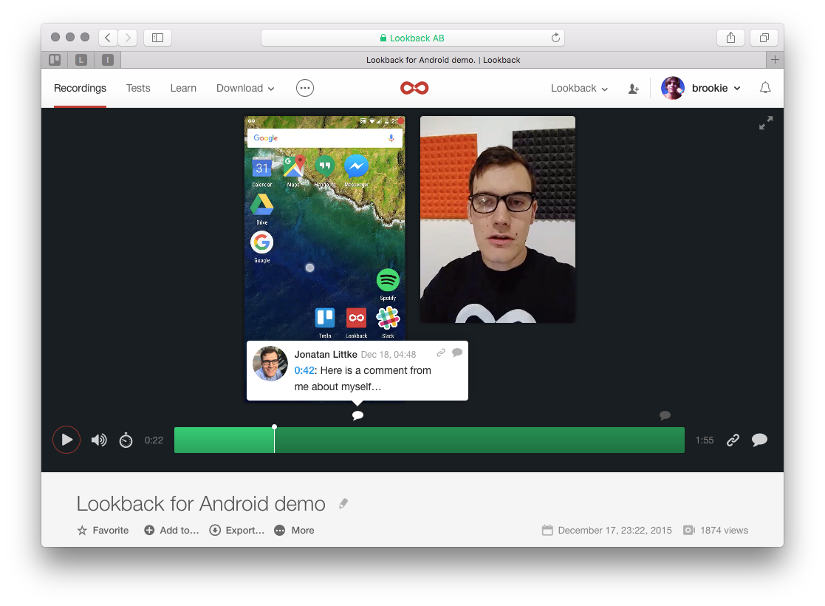Play the recording with the play button
The height and width of the screenshot is (606, 825).
tap(66, 440)
